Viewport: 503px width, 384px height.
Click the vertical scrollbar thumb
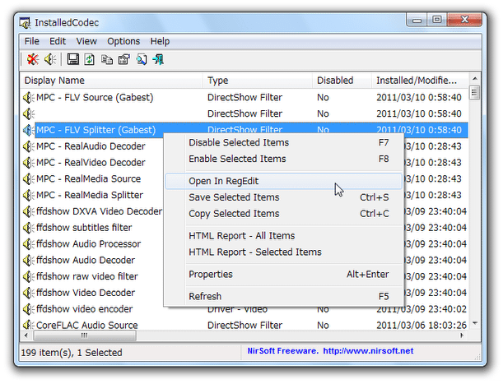tap(475, 93)
